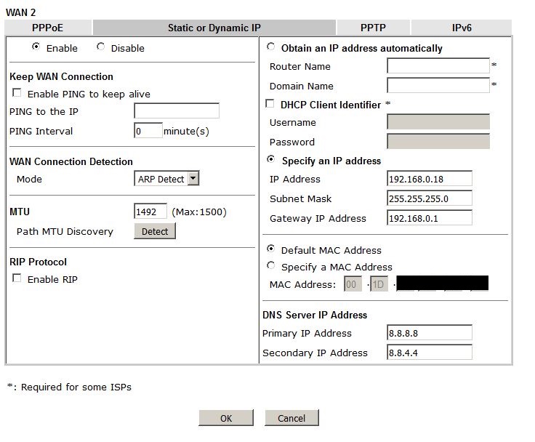The width and height of the screenshot is (535, 442).
Task: Click the Keep WAN Connection heading
Action: [x=61, y=76]
